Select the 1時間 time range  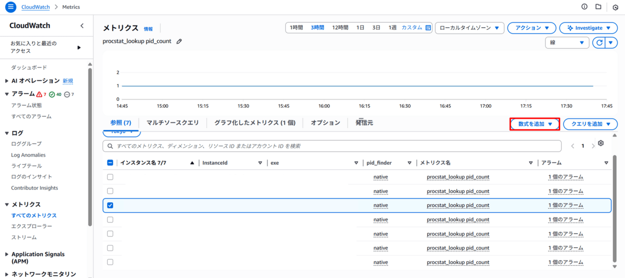(296, 28)
